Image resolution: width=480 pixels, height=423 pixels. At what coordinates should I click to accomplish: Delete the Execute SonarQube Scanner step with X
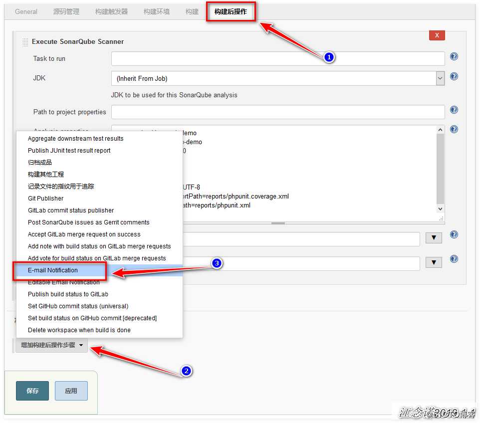437,35
